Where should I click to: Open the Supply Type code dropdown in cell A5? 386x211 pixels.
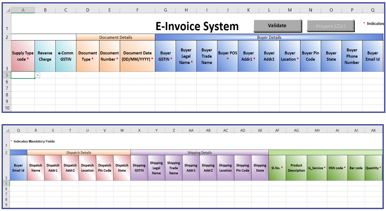[37, 75]
